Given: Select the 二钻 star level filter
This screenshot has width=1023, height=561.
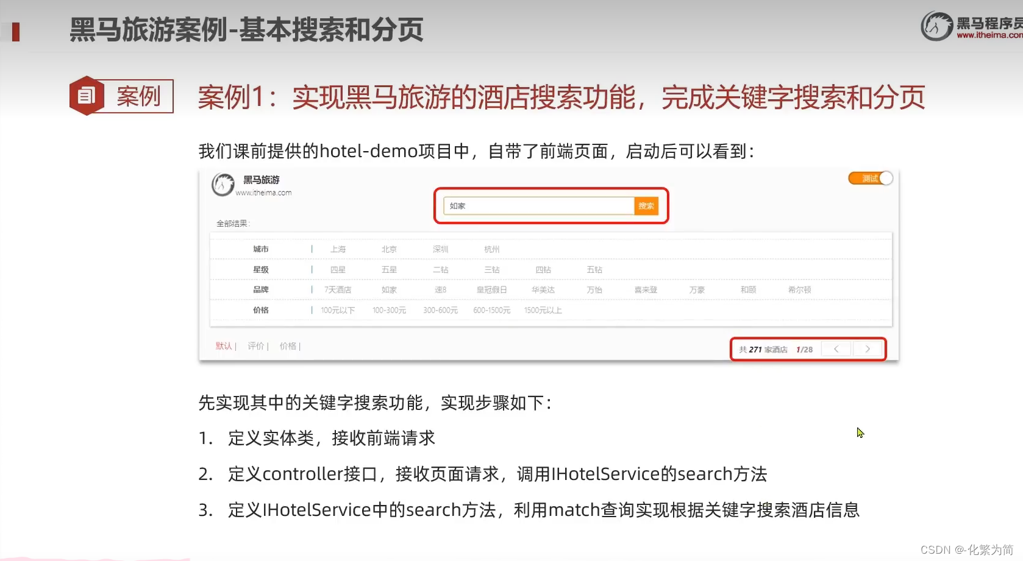Looking at the screenshot, I should 440,269.
